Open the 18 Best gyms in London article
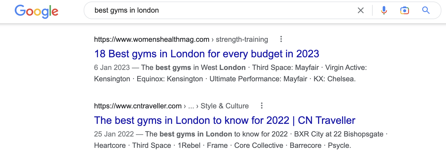This screenshot has height=161, width=446. tap(207, 54)
